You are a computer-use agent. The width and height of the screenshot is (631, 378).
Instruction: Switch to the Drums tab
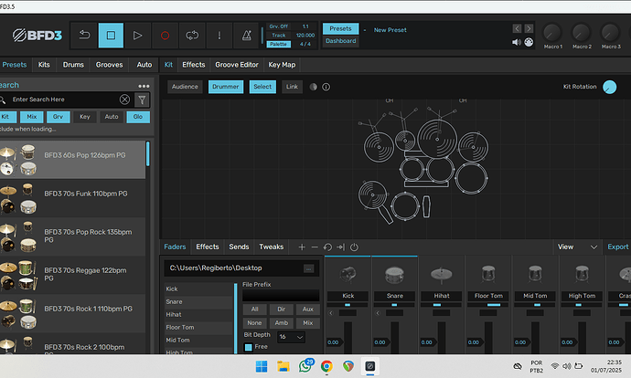(73, 65)
